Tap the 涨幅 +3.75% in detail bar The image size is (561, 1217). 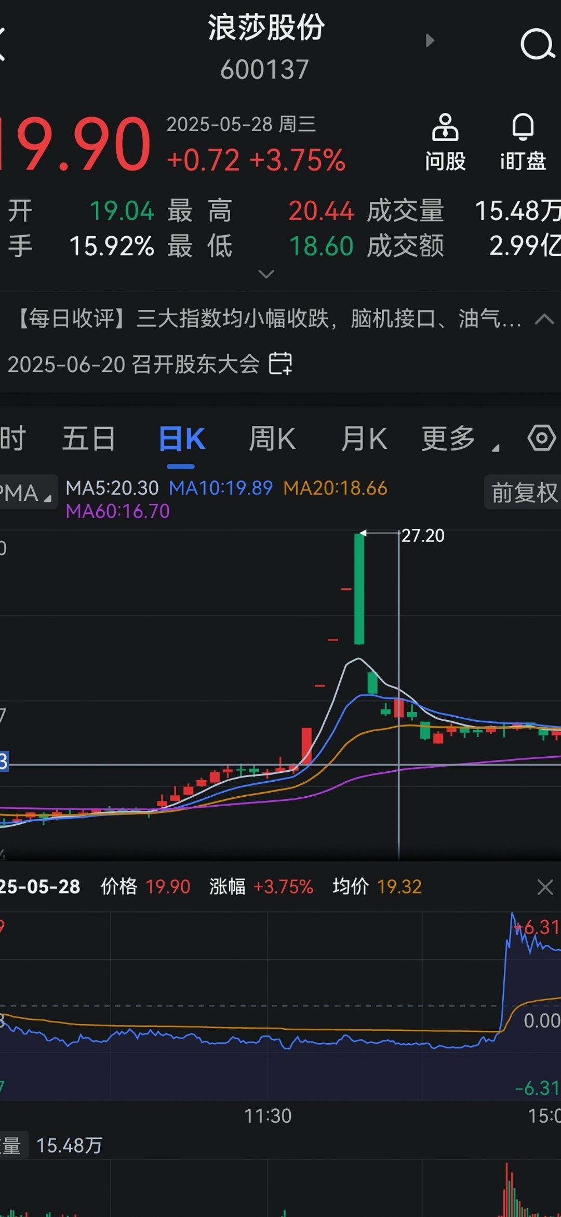[261, 887]
